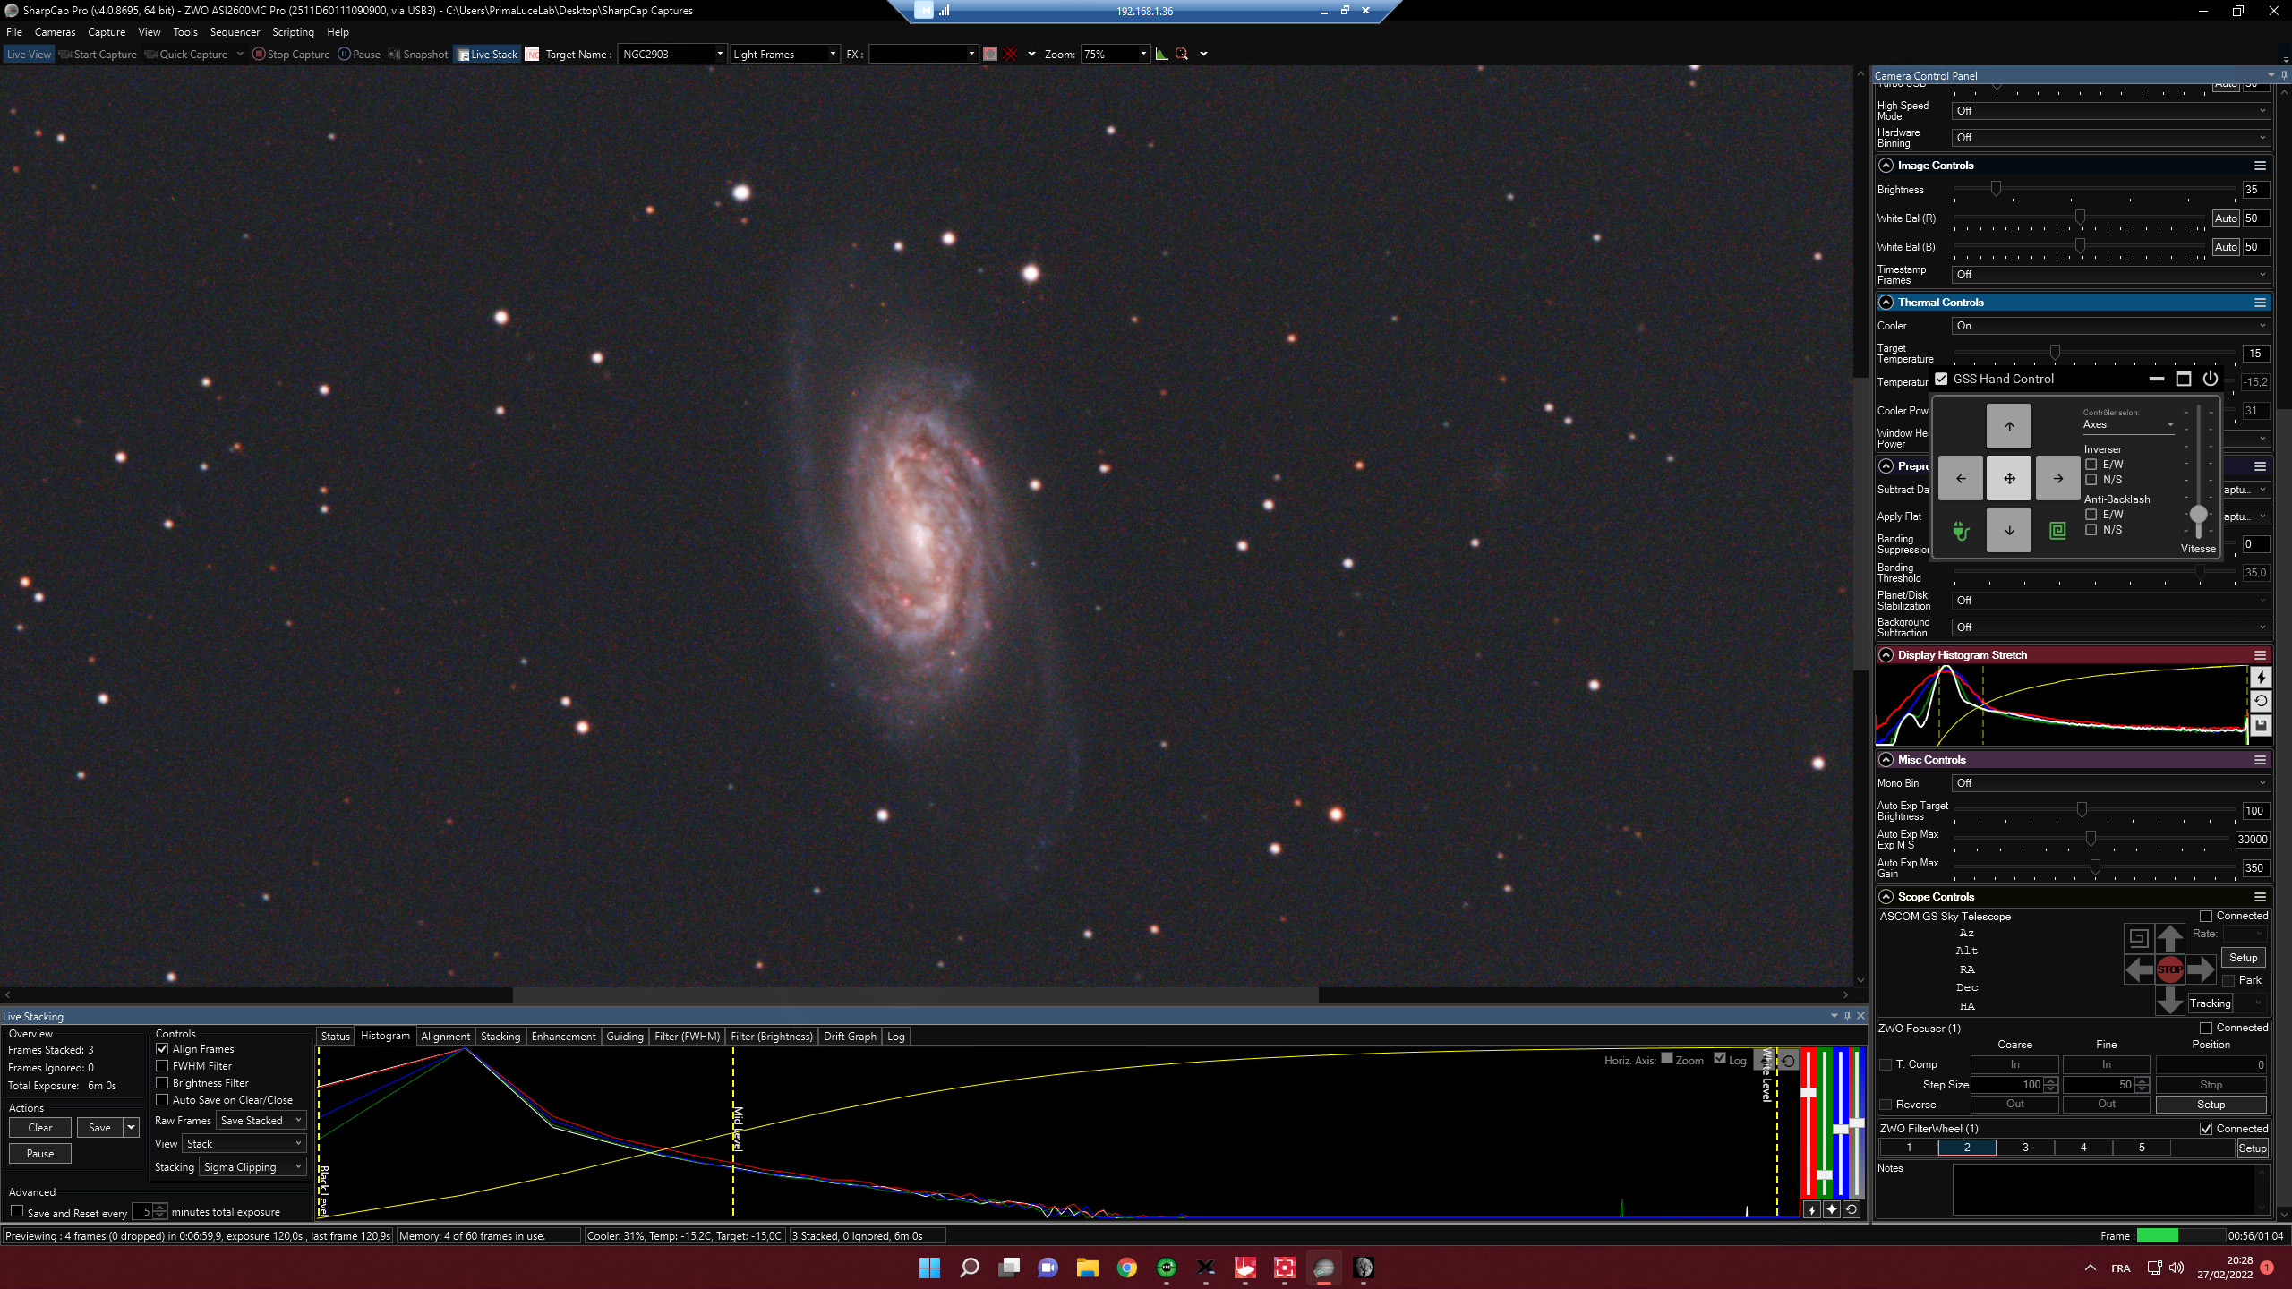The image size is (2292, 1289).
Task: Click the live stack auto color balance star icon
Action: [1831, 1209]
